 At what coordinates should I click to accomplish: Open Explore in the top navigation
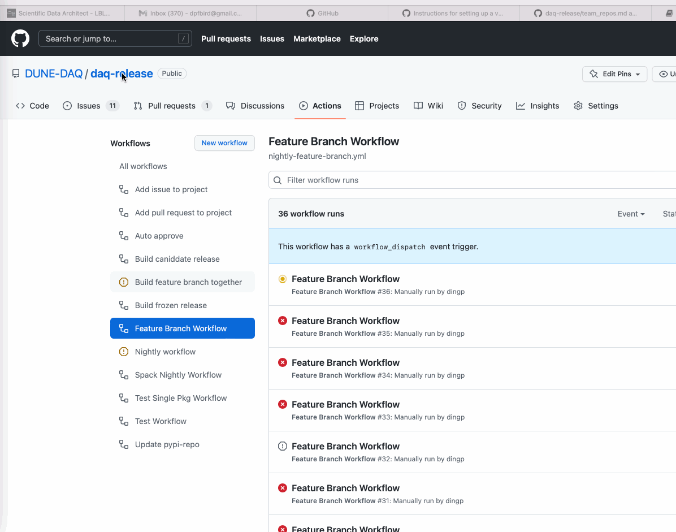click(364, 39)
